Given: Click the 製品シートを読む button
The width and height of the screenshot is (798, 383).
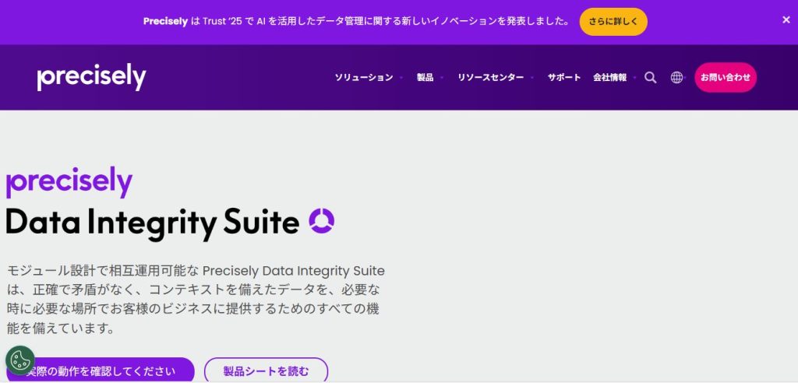Looking at the screenshot, I should pyautogui.click(x=267, y=371).
